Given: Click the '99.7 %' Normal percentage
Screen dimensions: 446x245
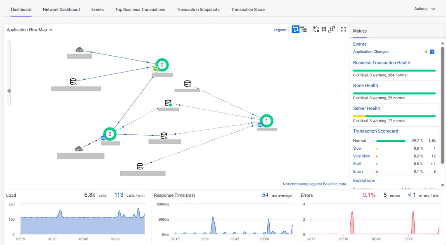Looking at the screenshot, I should (417, 141).
